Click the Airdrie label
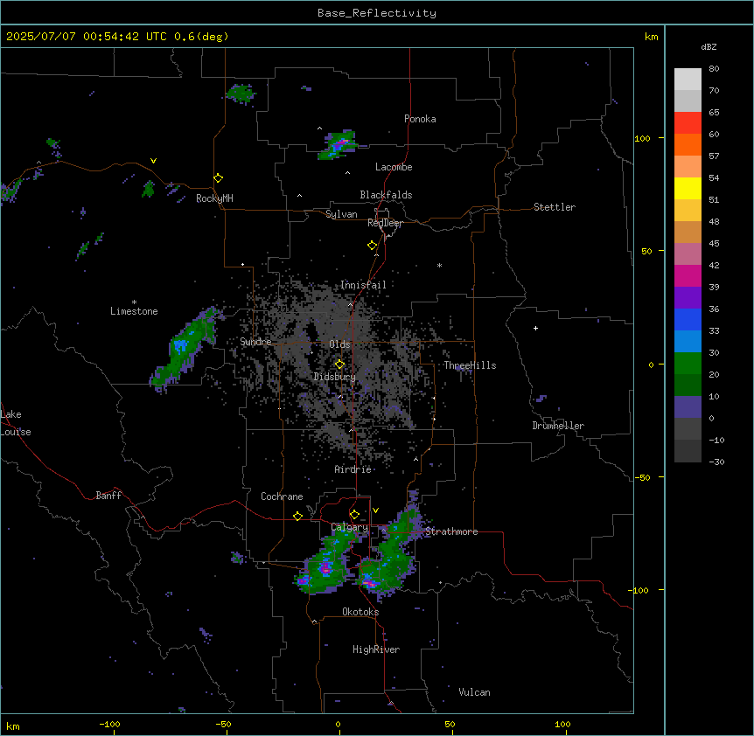 tap(353, 469)
